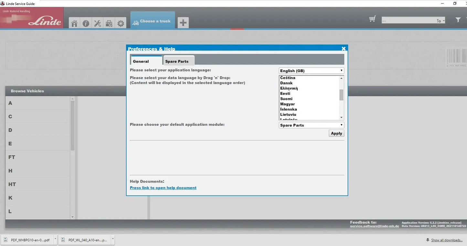Screen dimensions: 467x246
Task: Click the toolbox spare parts icon
Action: 109,23
